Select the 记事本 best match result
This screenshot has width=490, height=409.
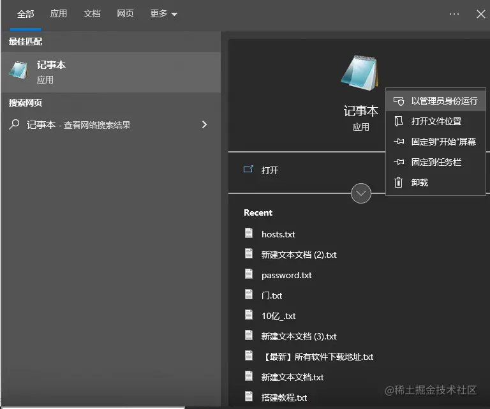pos(111,72)
